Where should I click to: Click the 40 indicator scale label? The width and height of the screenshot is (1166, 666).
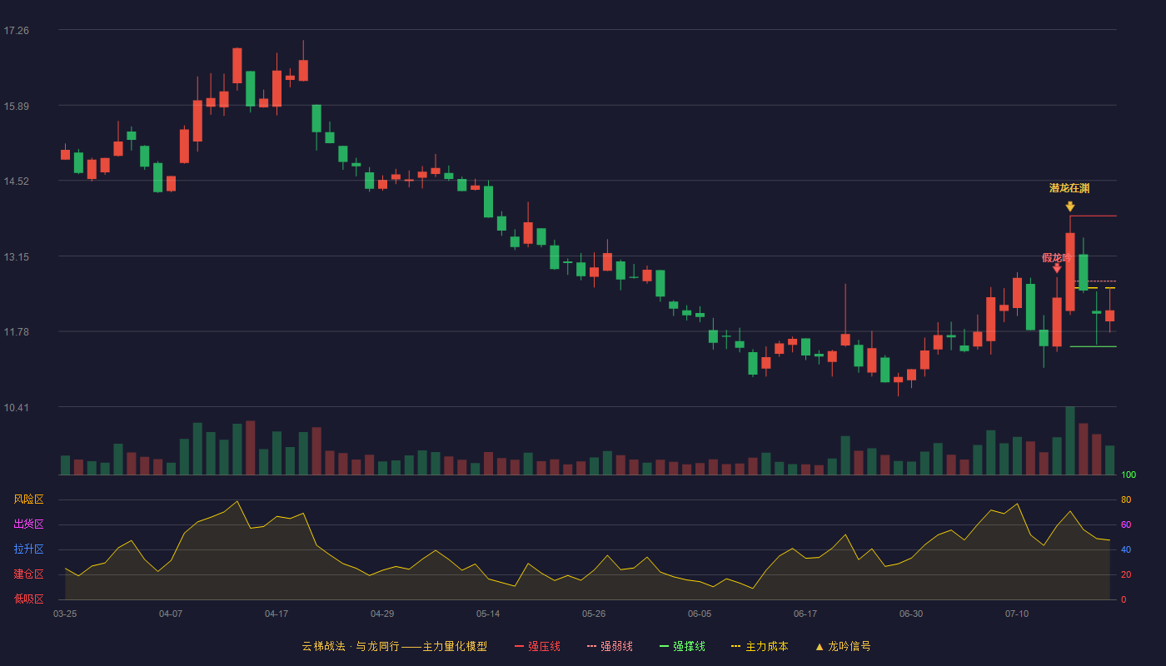1126,549
